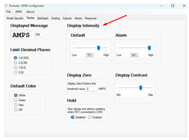Select 3 (0.000) decimal places
The width and height of the screenshot is (189, 140).
tap(21, 58)
